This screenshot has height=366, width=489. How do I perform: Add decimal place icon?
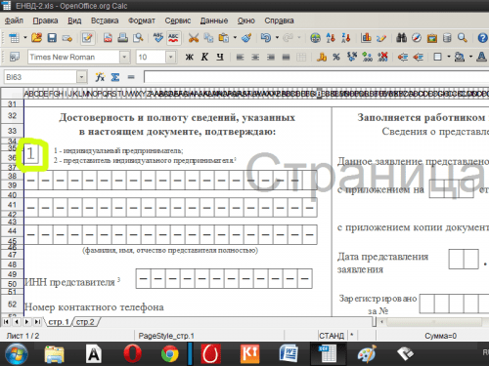(x=368, y=58)
